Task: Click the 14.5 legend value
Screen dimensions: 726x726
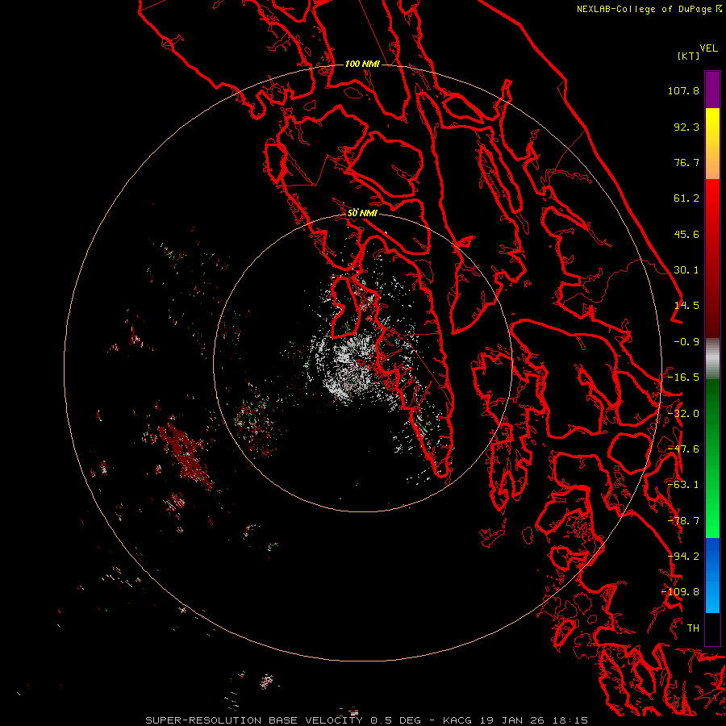Action: (x=686, y=306)
